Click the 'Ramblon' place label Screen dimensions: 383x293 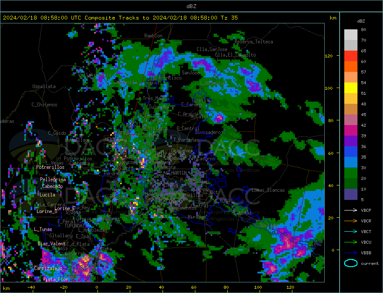(153, 36)
